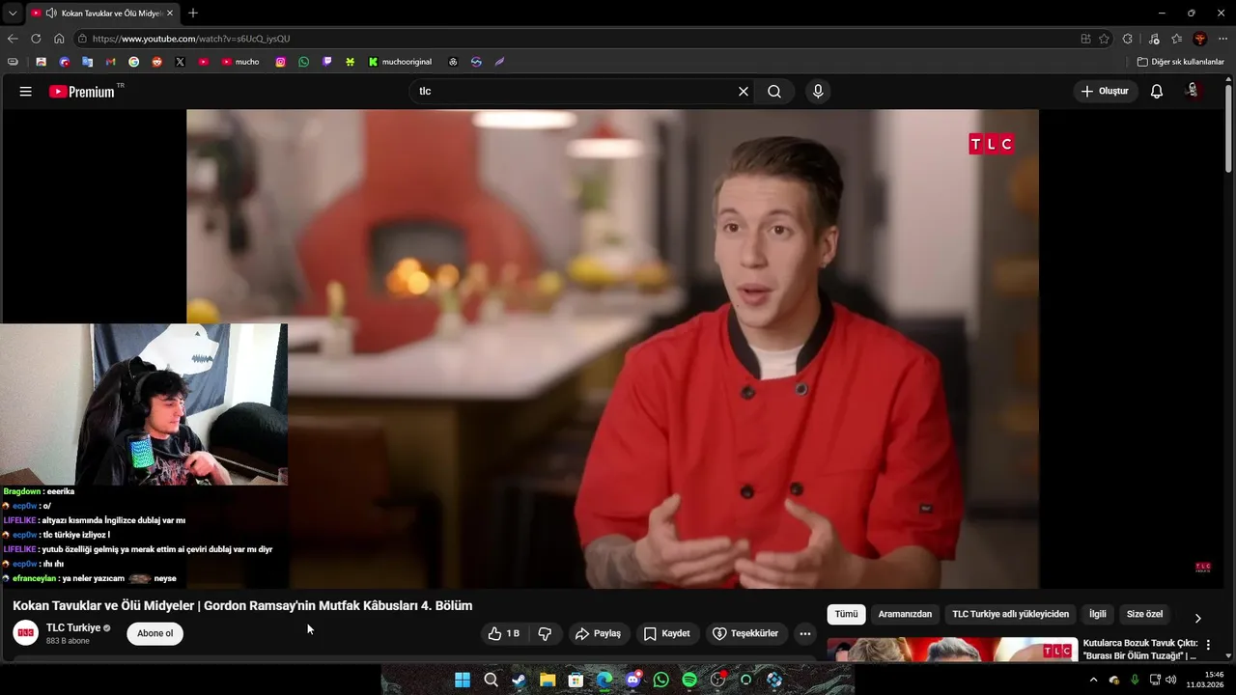This screenshot has width=1236, height=695.
Task: Clear the search box with X
Action: (x=744, y=92)
